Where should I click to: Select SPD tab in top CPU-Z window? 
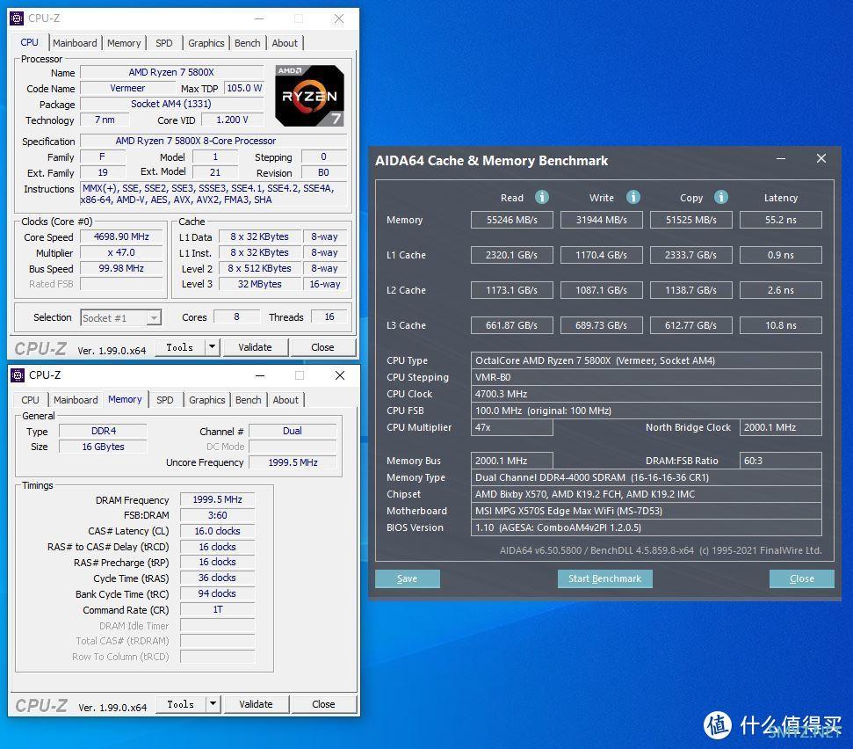click(163, 43)
